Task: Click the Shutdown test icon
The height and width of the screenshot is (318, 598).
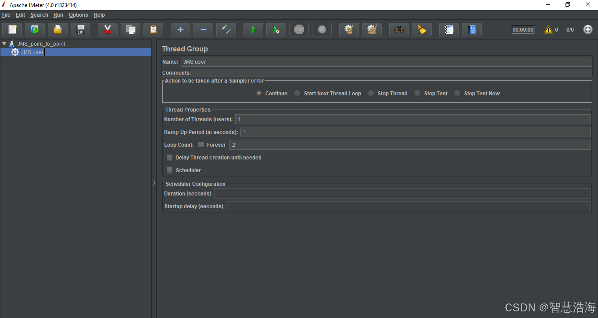Action: click(x=322, y=29)
